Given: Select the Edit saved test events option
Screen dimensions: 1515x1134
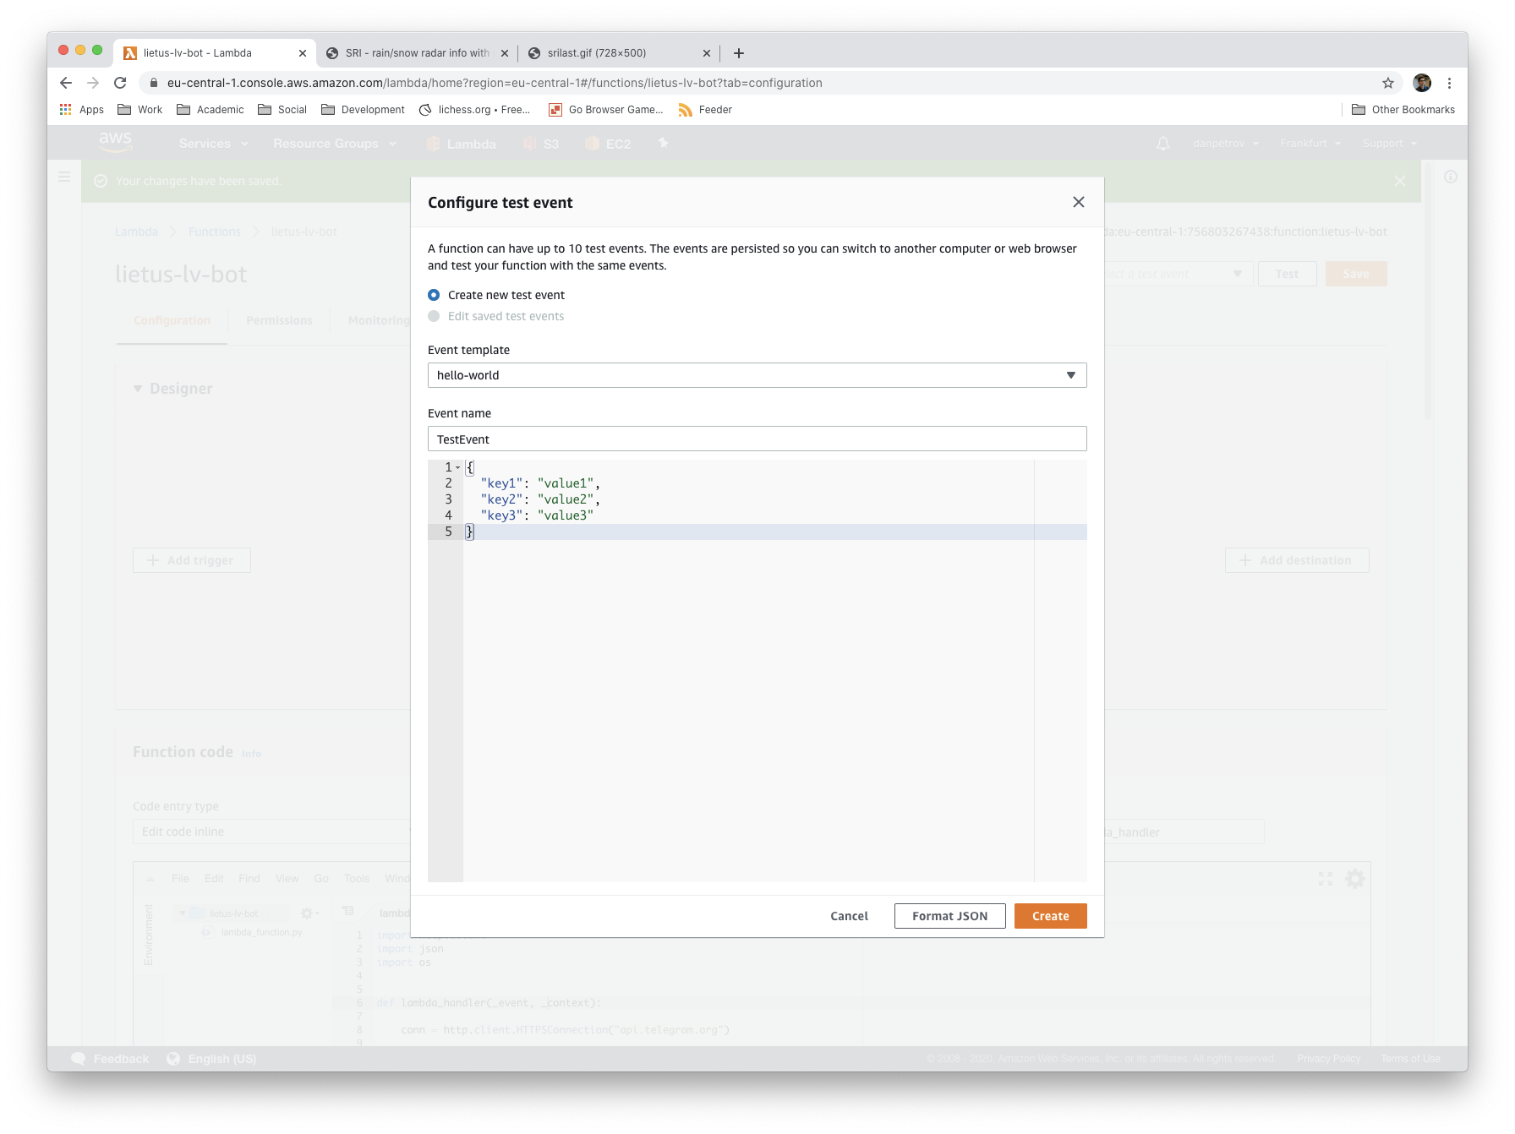Looking at the screenshot, I should 434,316.
